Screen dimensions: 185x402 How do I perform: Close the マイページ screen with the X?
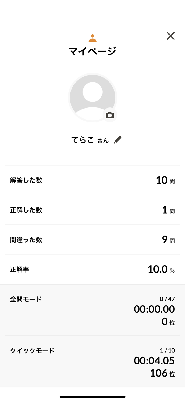tap(170, 36)
